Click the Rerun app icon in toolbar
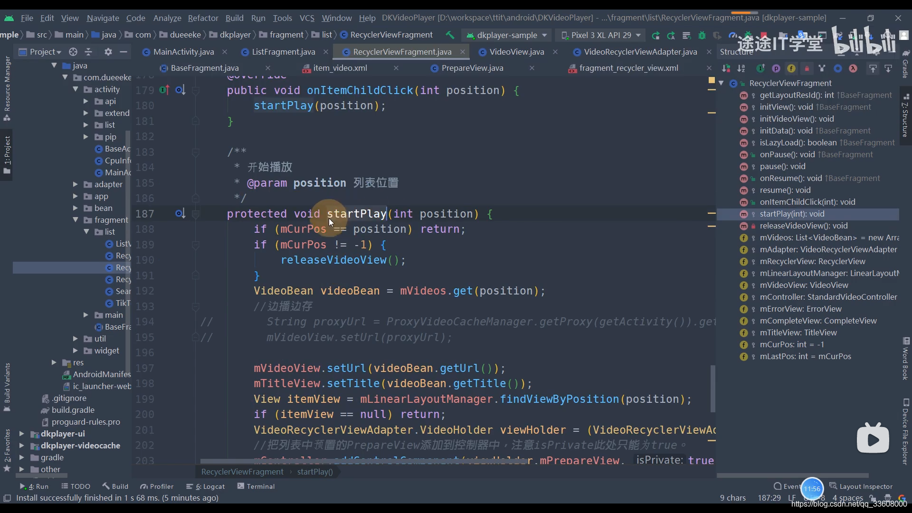912x513 pixels. pos(655,35)
